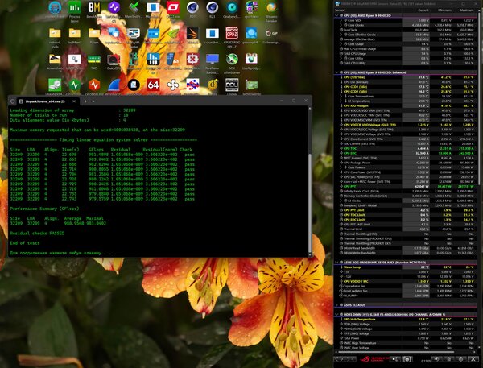Expand the ASUS EC: ASUS sensor group
This screenshot has width=483, height=368.
coord(336,305)
